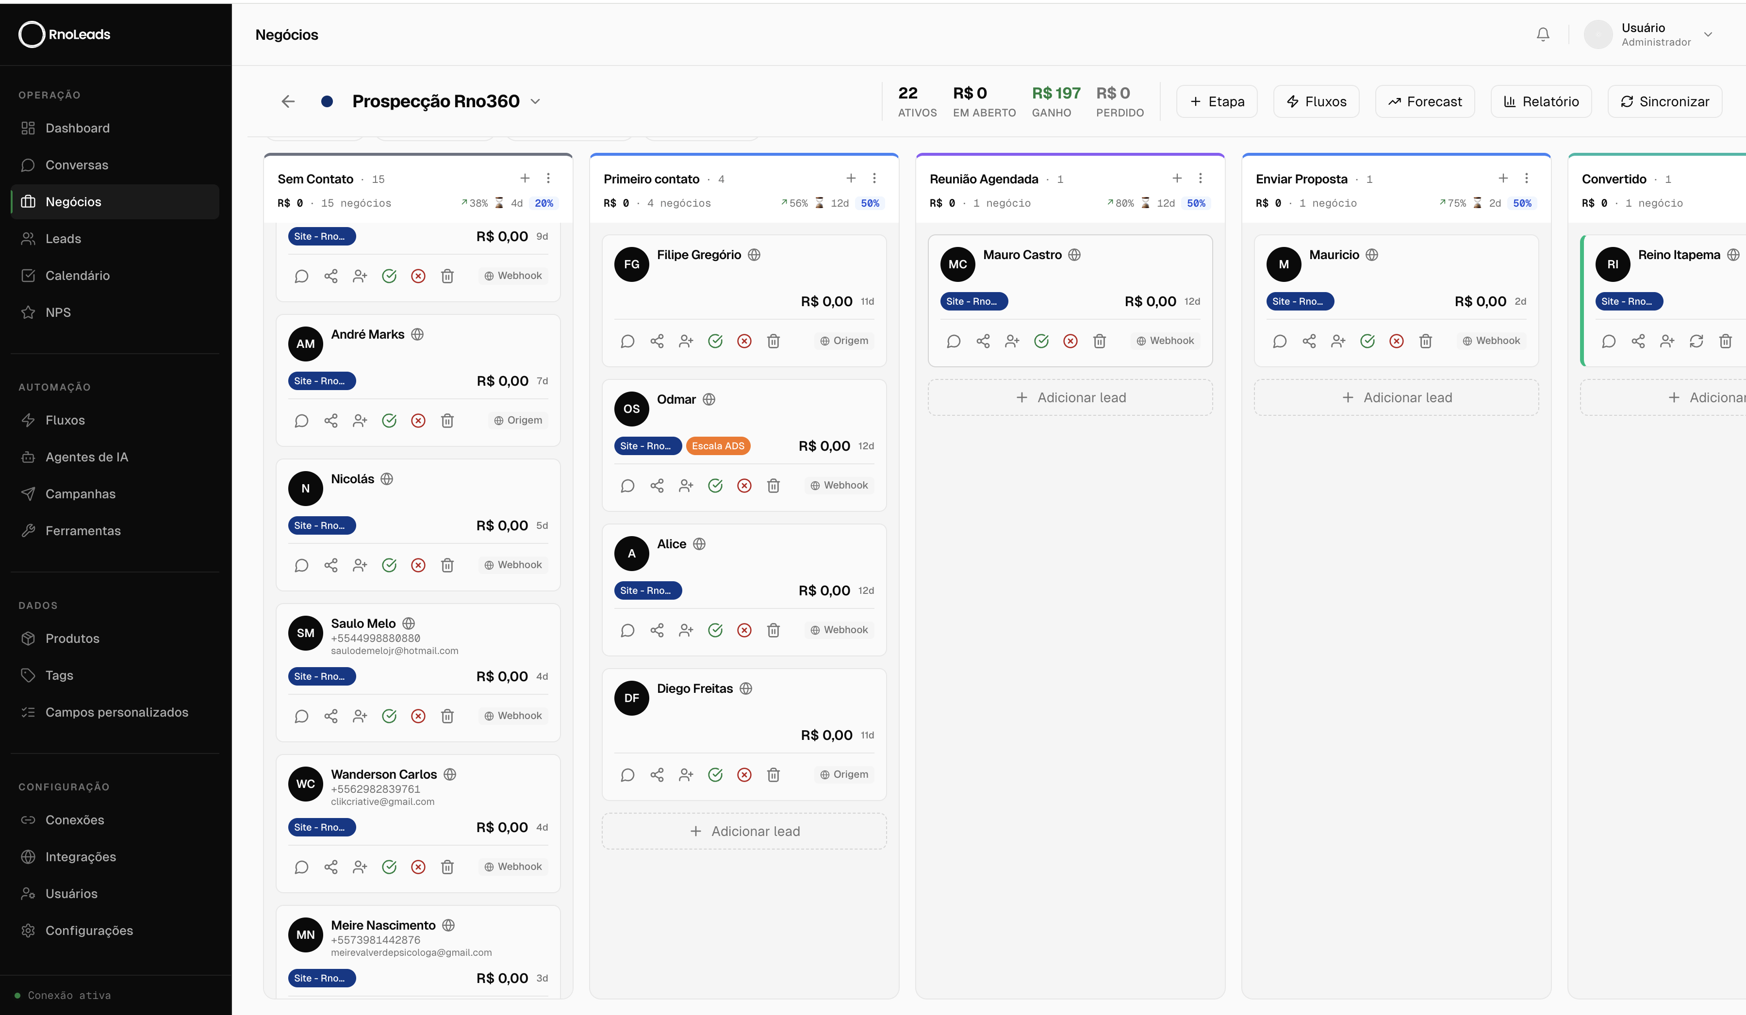
Task: Click the MC avatar of Mauro Castro
Action: (x=957, y=264)
